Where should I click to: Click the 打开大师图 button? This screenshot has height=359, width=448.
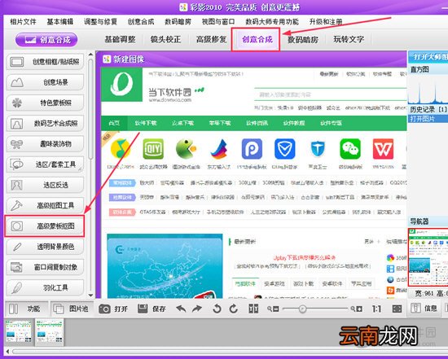[x=428, y=57]
